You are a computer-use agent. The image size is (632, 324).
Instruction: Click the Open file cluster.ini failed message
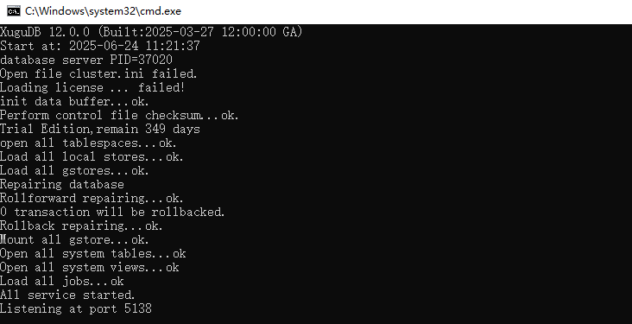tap(98, 73)
